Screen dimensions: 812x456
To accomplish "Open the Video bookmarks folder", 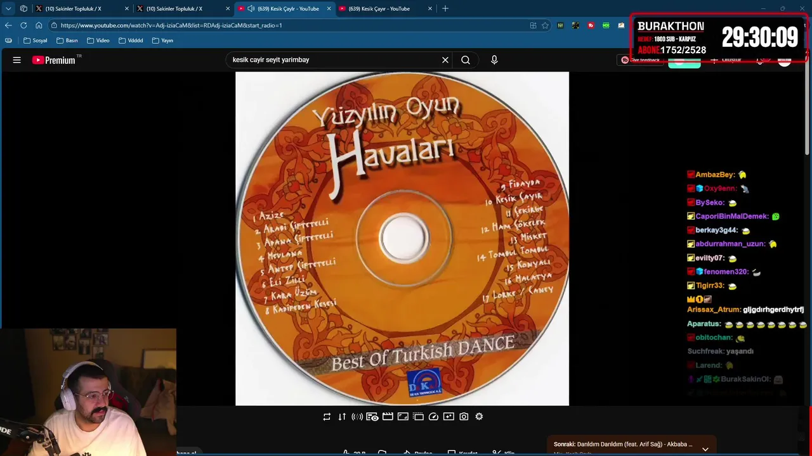I will pos(98,41).
